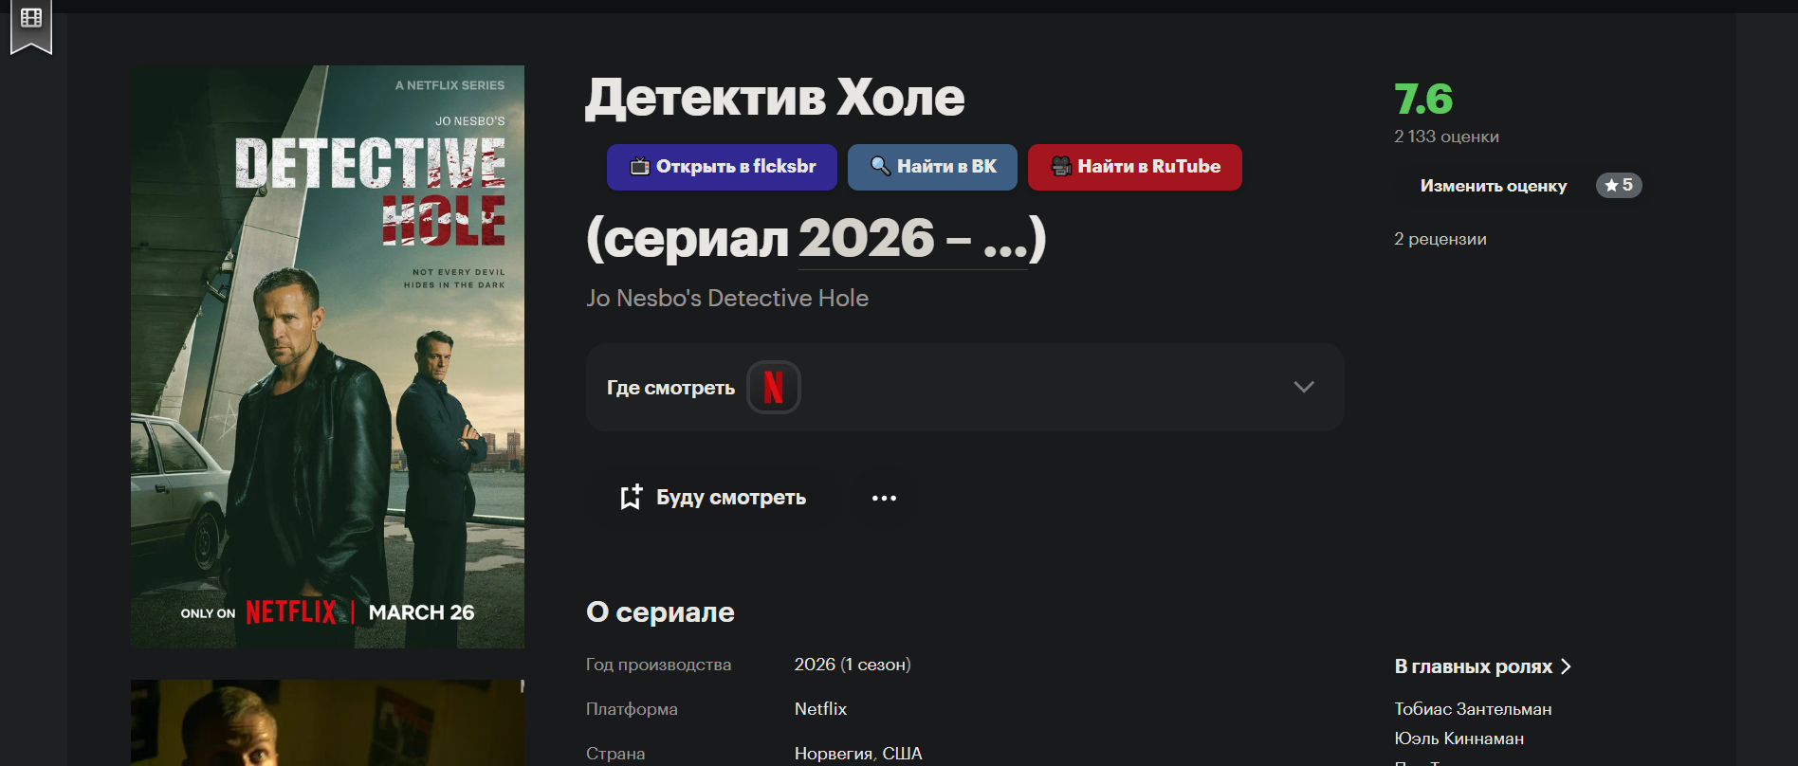The image size is (1798, 766).
Task: Open the '(1 сезон)' seasons link
Action: point(875,665)
